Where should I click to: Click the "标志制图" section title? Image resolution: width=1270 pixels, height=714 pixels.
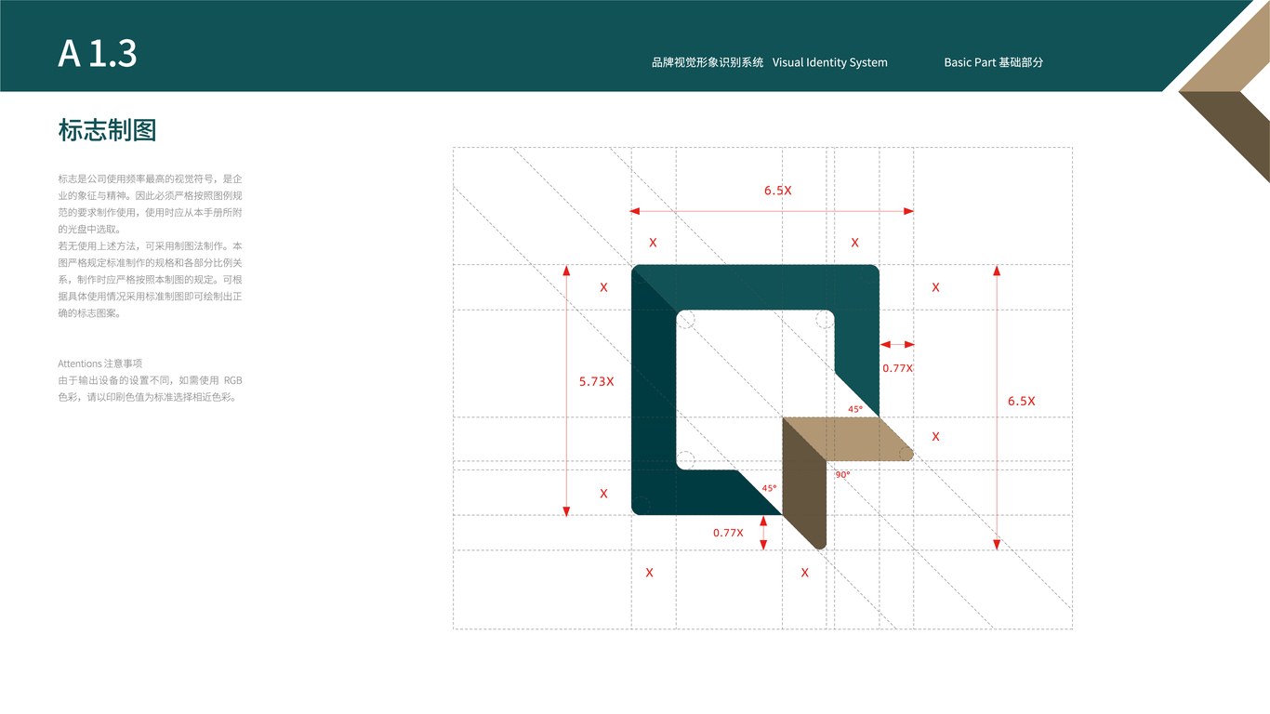pos(107,130)
